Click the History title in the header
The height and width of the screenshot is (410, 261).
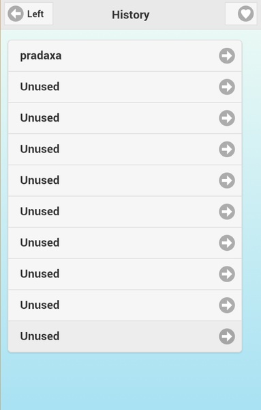pos(131,14)
